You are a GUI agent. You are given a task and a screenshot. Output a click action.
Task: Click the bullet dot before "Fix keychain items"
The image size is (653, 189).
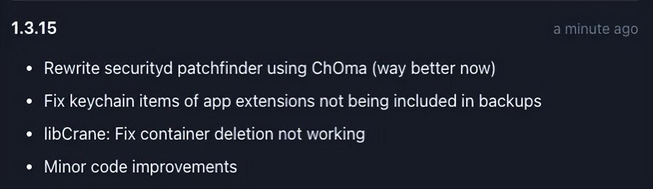tap(31, 102)
